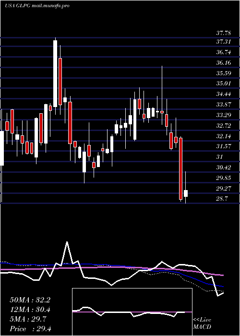
Task: Click the <<Live MACD label
Action: click(x=202, y=324)
